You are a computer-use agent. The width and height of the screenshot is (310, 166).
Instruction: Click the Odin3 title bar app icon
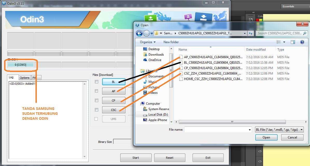tap(4, 3)
